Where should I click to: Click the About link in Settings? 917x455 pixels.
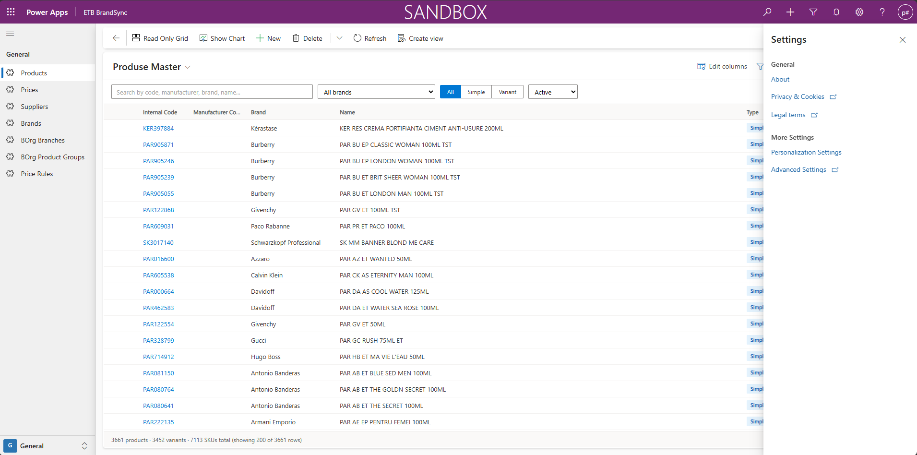(x=780, y=79)
